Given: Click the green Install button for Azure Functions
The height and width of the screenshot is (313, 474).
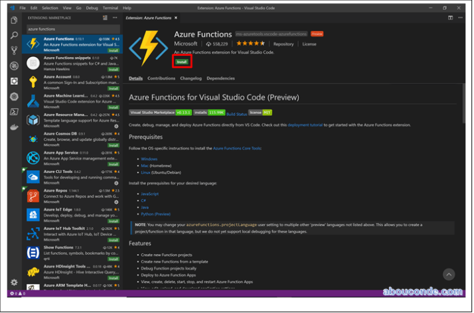Looking at the screenshot, I should click(181, 62).
